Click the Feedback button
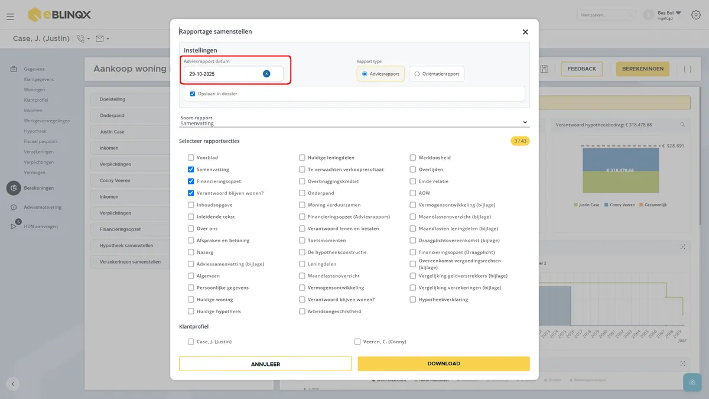This screenshot has height=399, width=709. (581, 69)
